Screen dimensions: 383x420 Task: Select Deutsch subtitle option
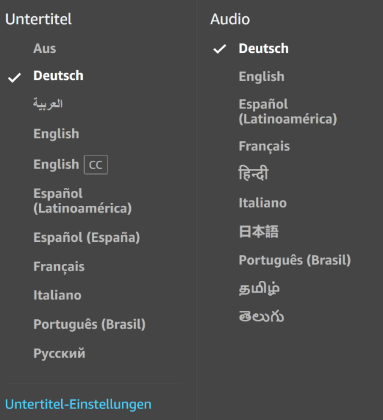click(58, 76)
